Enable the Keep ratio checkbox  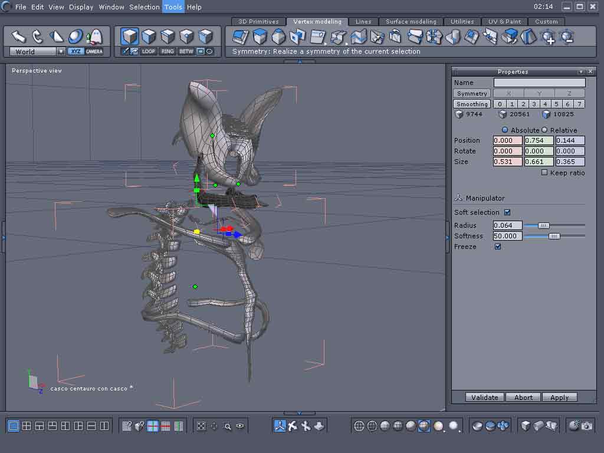click(544, 173)
